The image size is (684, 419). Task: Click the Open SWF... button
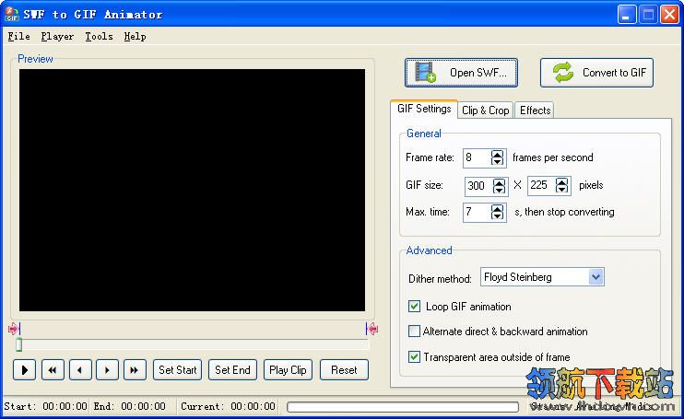(461, 73)
